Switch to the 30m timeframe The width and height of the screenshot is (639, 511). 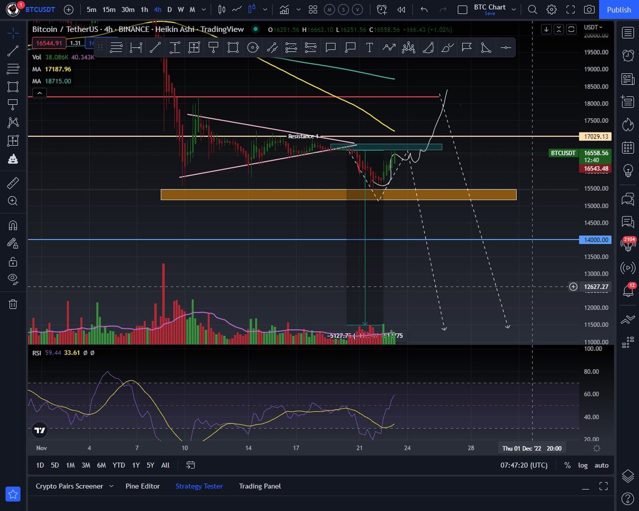(128, 10)
